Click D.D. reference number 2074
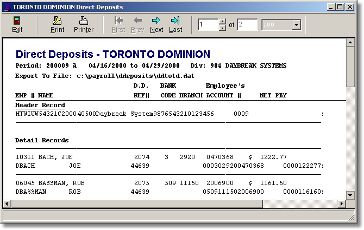The width and height of the screenshot is (364, 230). pos(142,157)
